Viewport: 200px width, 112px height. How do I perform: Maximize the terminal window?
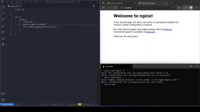pos(191,66)
